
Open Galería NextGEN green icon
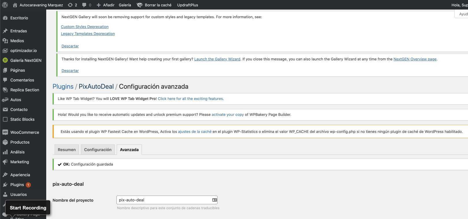click(x=5, y=60)
